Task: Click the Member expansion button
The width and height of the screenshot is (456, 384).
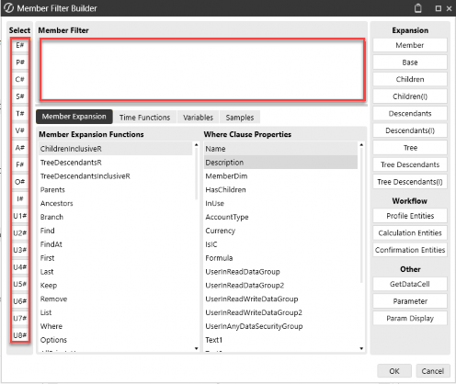Action: (410, 45)
